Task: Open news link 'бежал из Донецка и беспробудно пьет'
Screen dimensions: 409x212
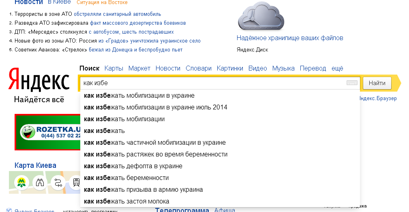Action: click(136, 49)
